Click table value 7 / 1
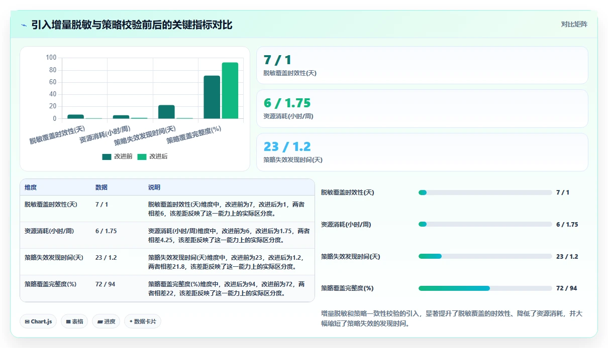This screenshot has width=608, height=348. click(x=102, y=205)
